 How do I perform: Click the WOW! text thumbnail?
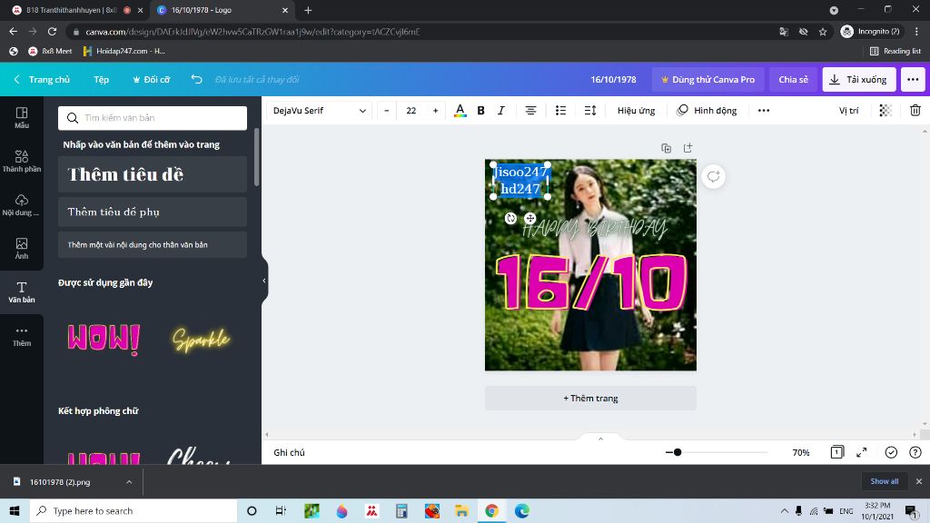point(103,339)
